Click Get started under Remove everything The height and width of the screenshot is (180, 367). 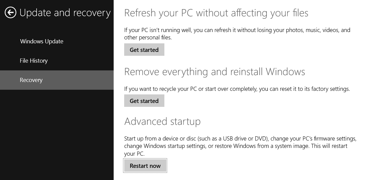tap(144, 100)
